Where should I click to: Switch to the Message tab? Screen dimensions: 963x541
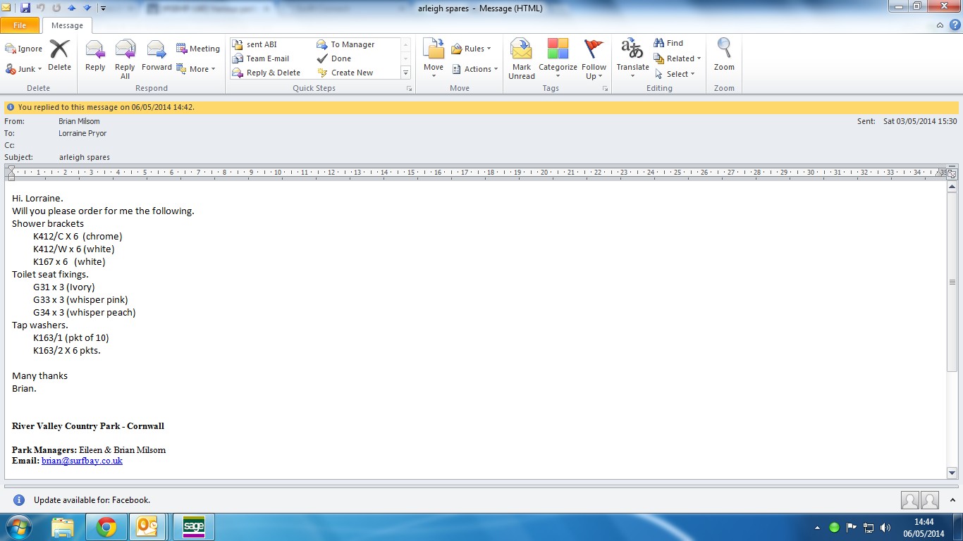tap(67, 25)
